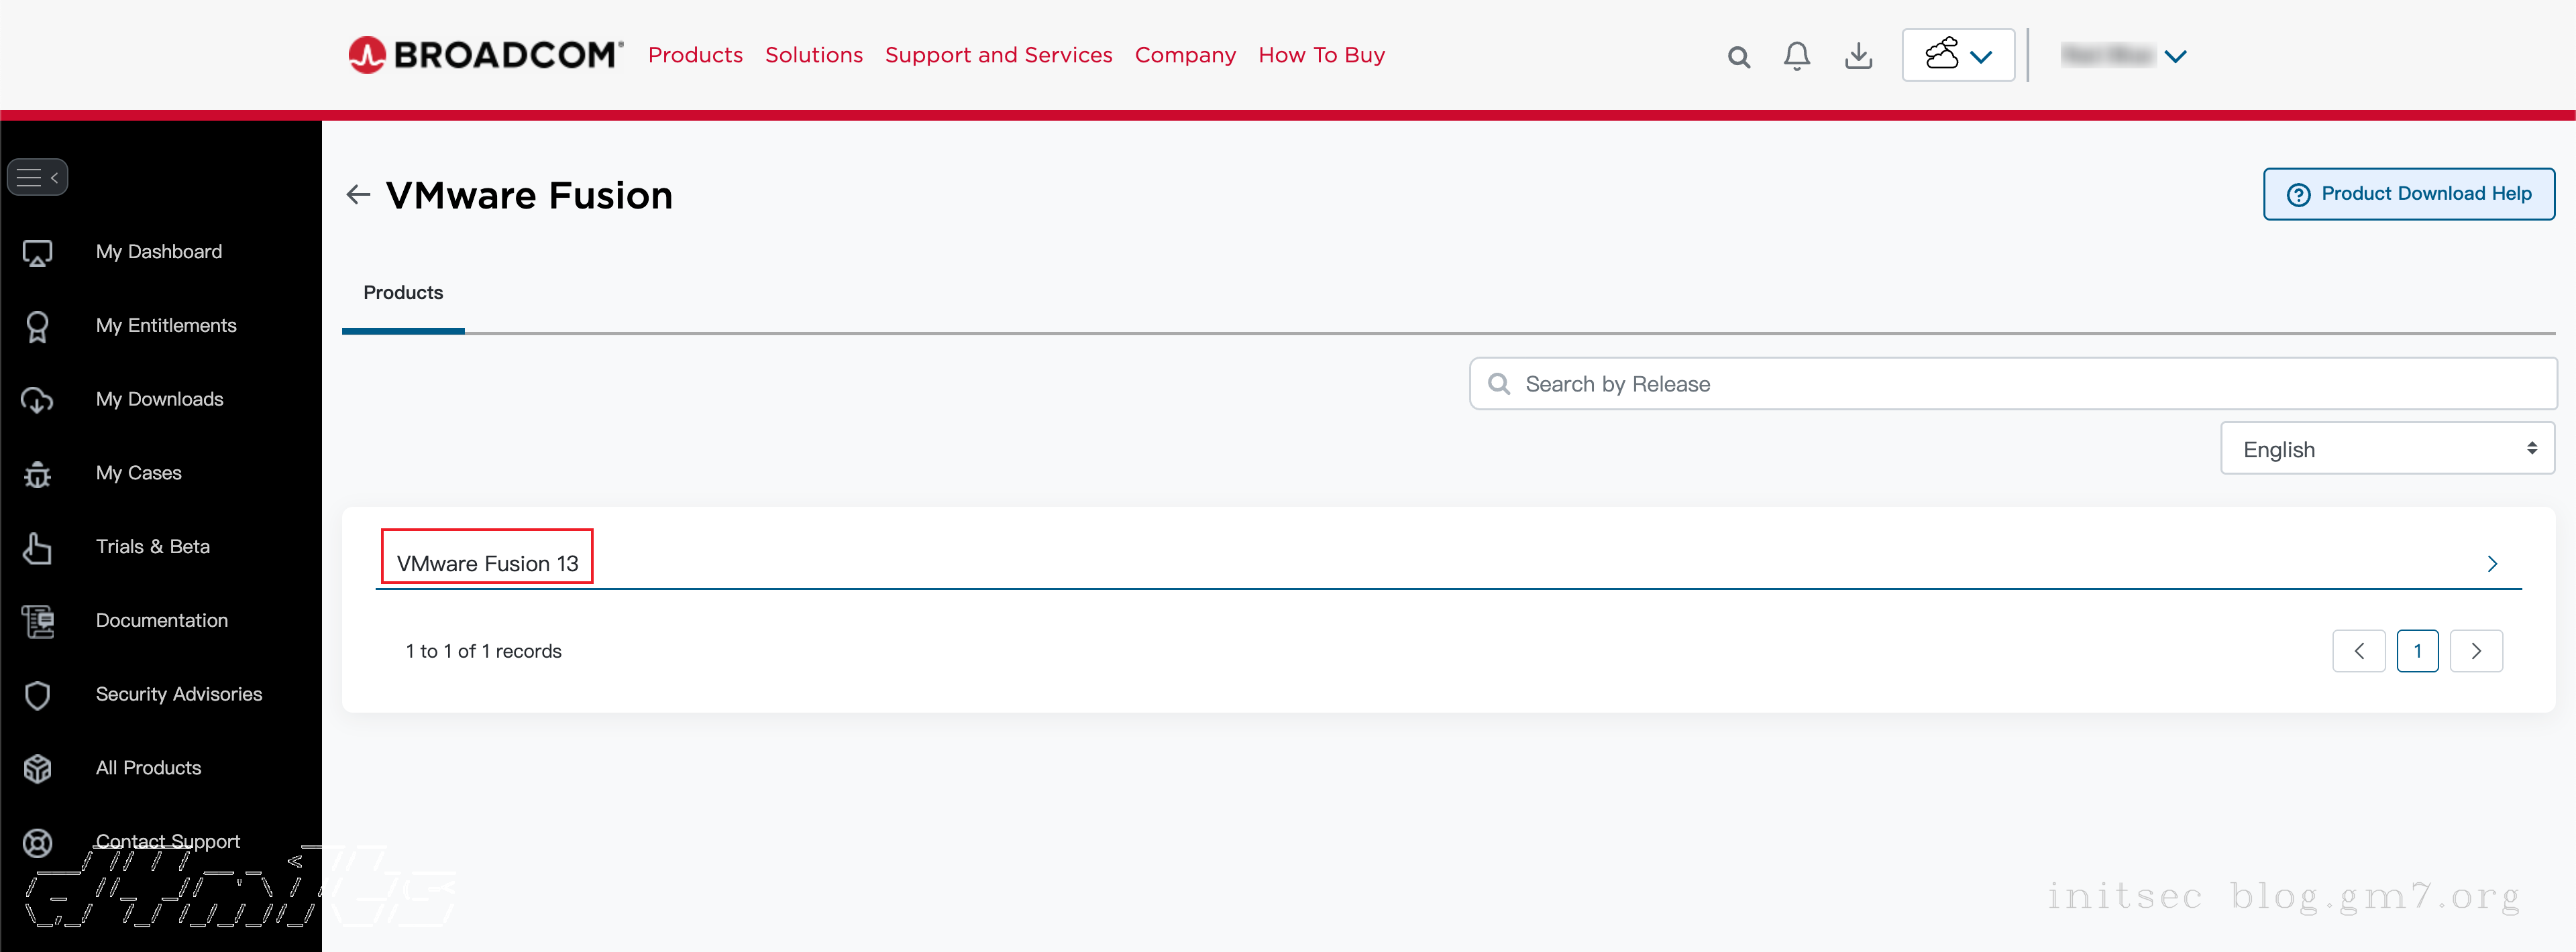The height and width of the screenshot is (952, 2576).
Task: Click the Product Download Help button
Action: (x=2408, y=194)
